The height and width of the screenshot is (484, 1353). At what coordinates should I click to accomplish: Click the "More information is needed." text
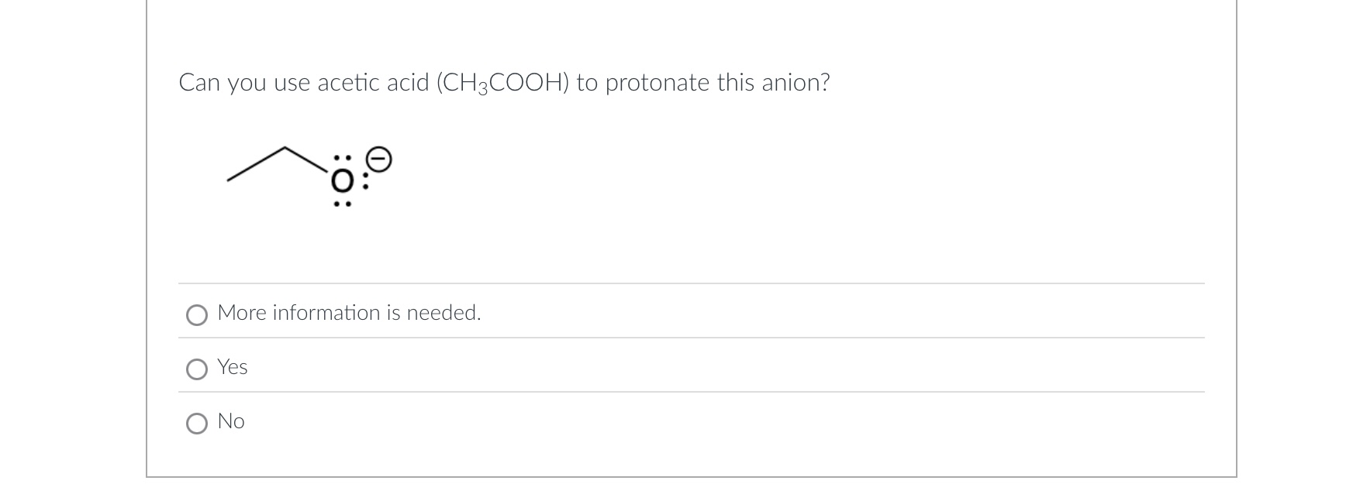point(349,313)
